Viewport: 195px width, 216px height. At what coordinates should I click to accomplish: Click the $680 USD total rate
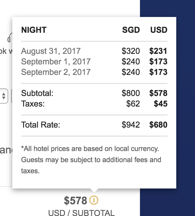[158, 125]
